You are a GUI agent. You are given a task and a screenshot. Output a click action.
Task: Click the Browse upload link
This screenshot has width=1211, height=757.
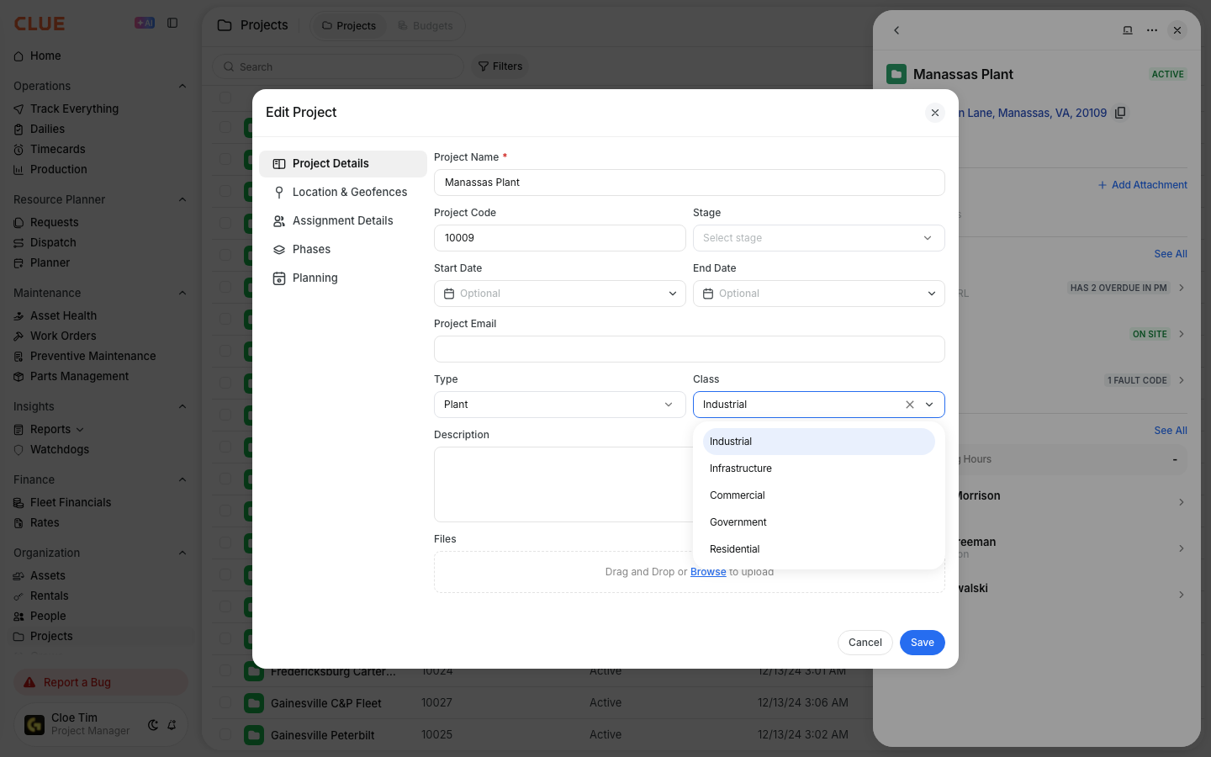[x=708, y=572]
